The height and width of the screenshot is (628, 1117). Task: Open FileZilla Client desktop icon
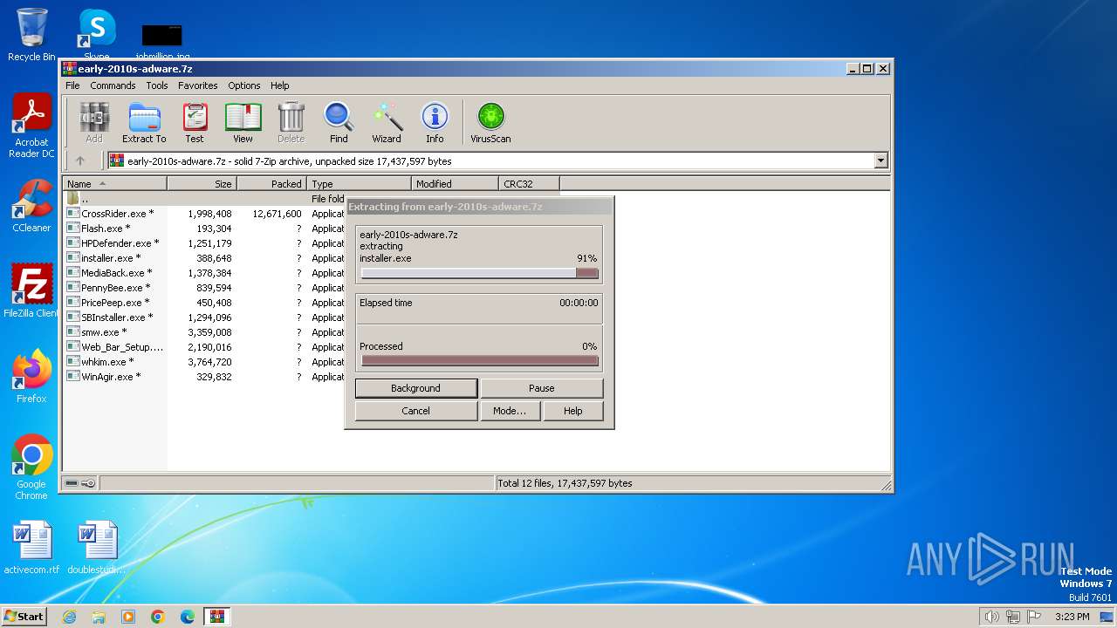31,291
